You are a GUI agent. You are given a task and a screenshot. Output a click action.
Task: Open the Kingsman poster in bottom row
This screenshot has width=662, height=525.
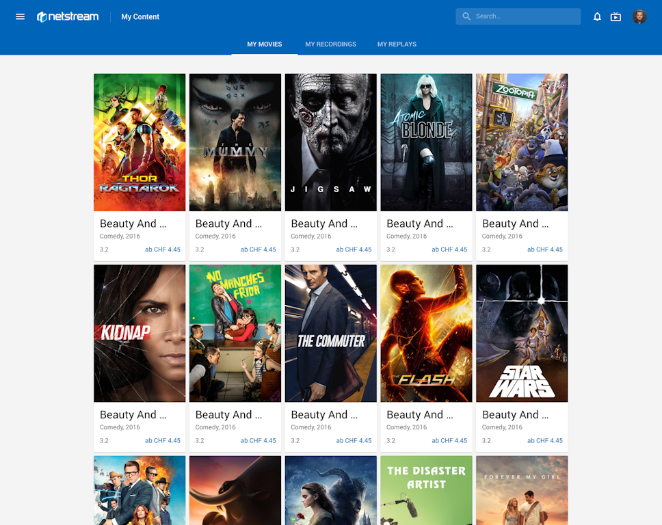pos(140,490)
